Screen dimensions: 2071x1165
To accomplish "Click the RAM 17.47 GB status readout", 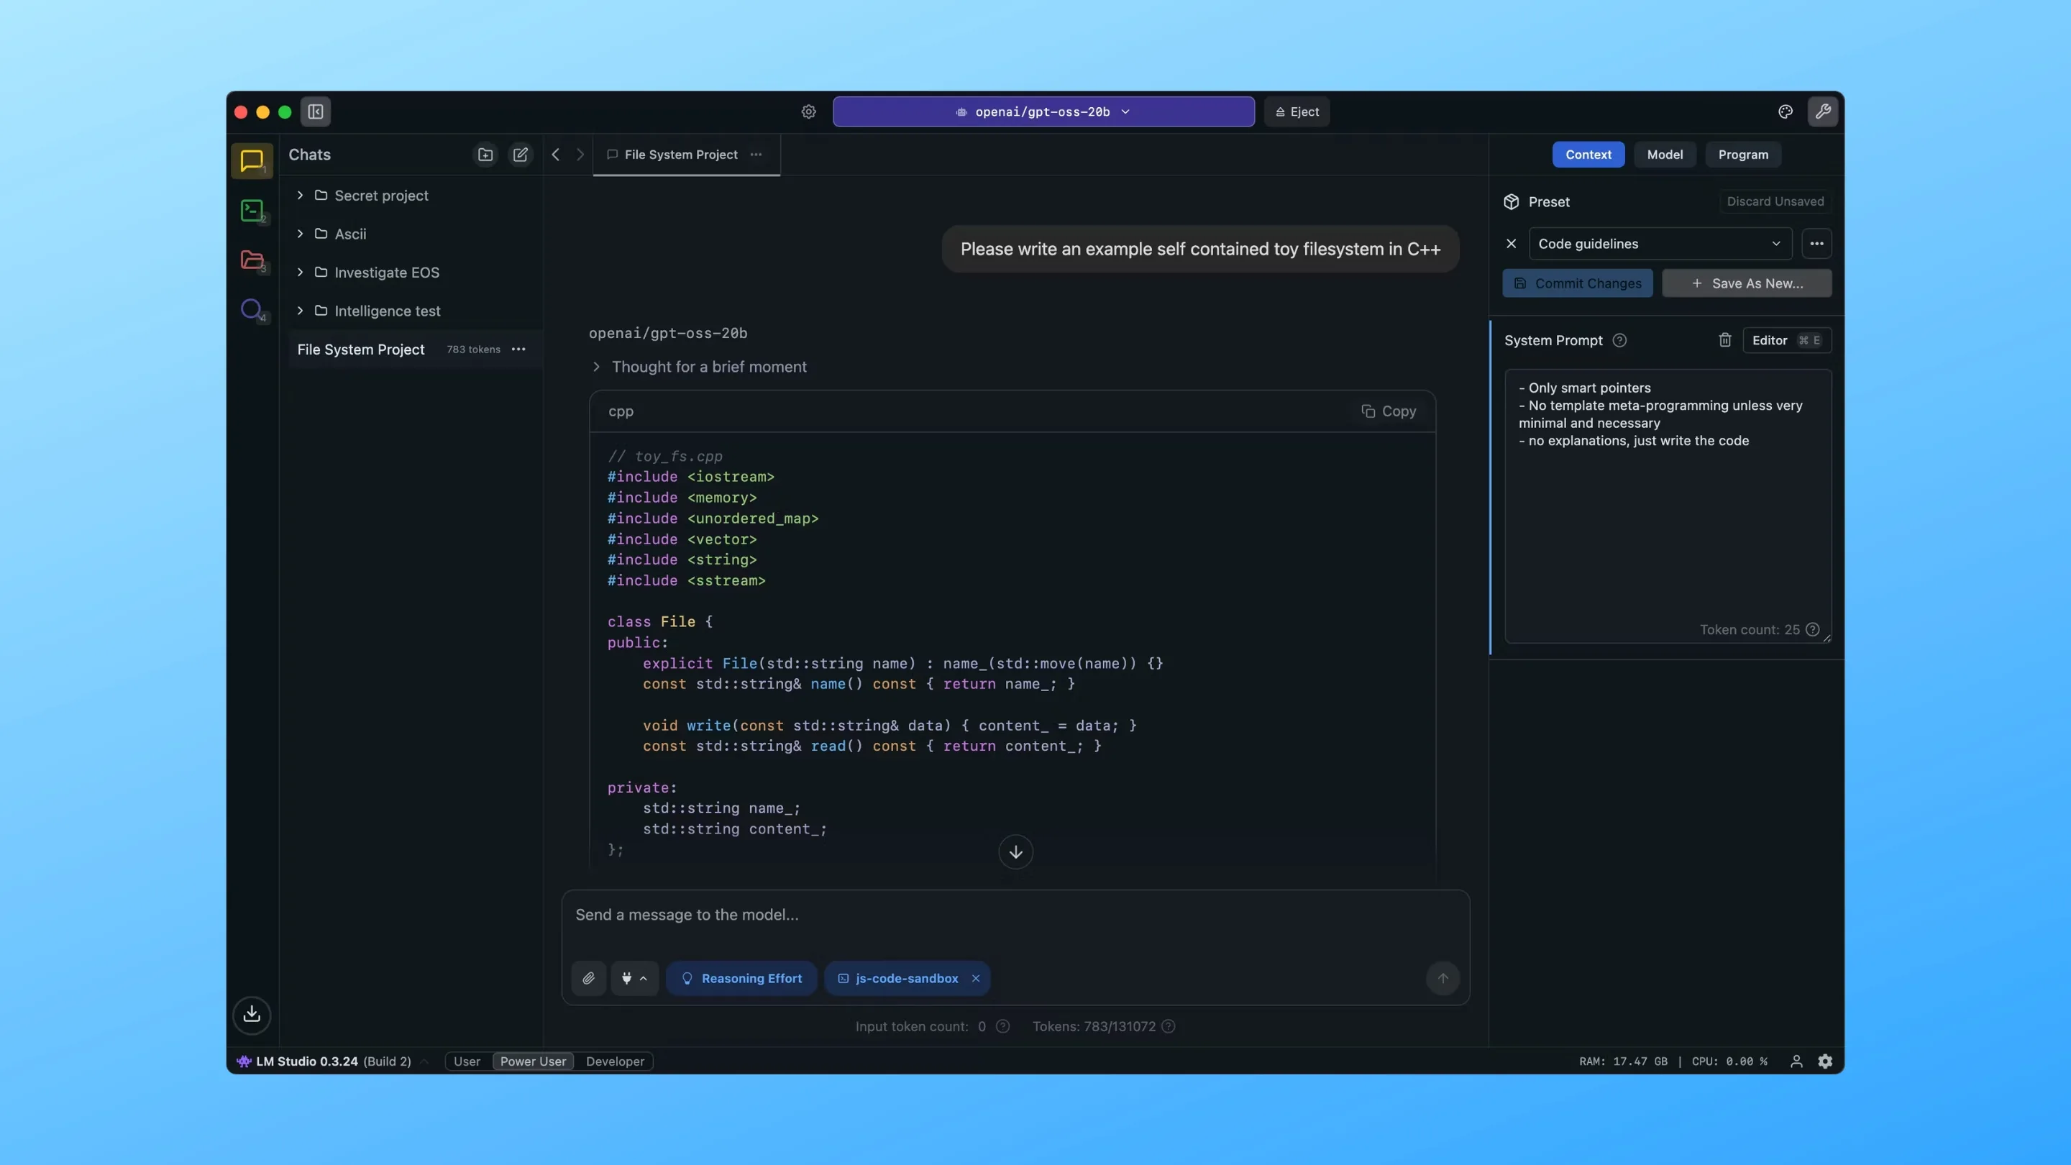I will click(x=1622, y=1061).
